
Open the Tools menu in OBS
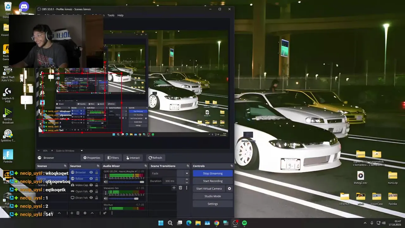111,15
